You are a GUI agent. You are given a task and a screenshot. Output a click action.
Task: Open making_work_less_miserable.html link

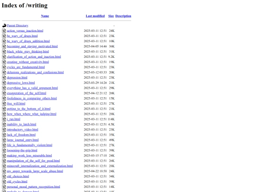[x=29, y=155]
